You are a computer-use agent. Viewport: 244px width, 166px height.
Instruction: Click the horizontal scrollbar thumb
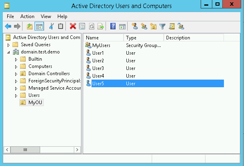(x=25, y=150)
